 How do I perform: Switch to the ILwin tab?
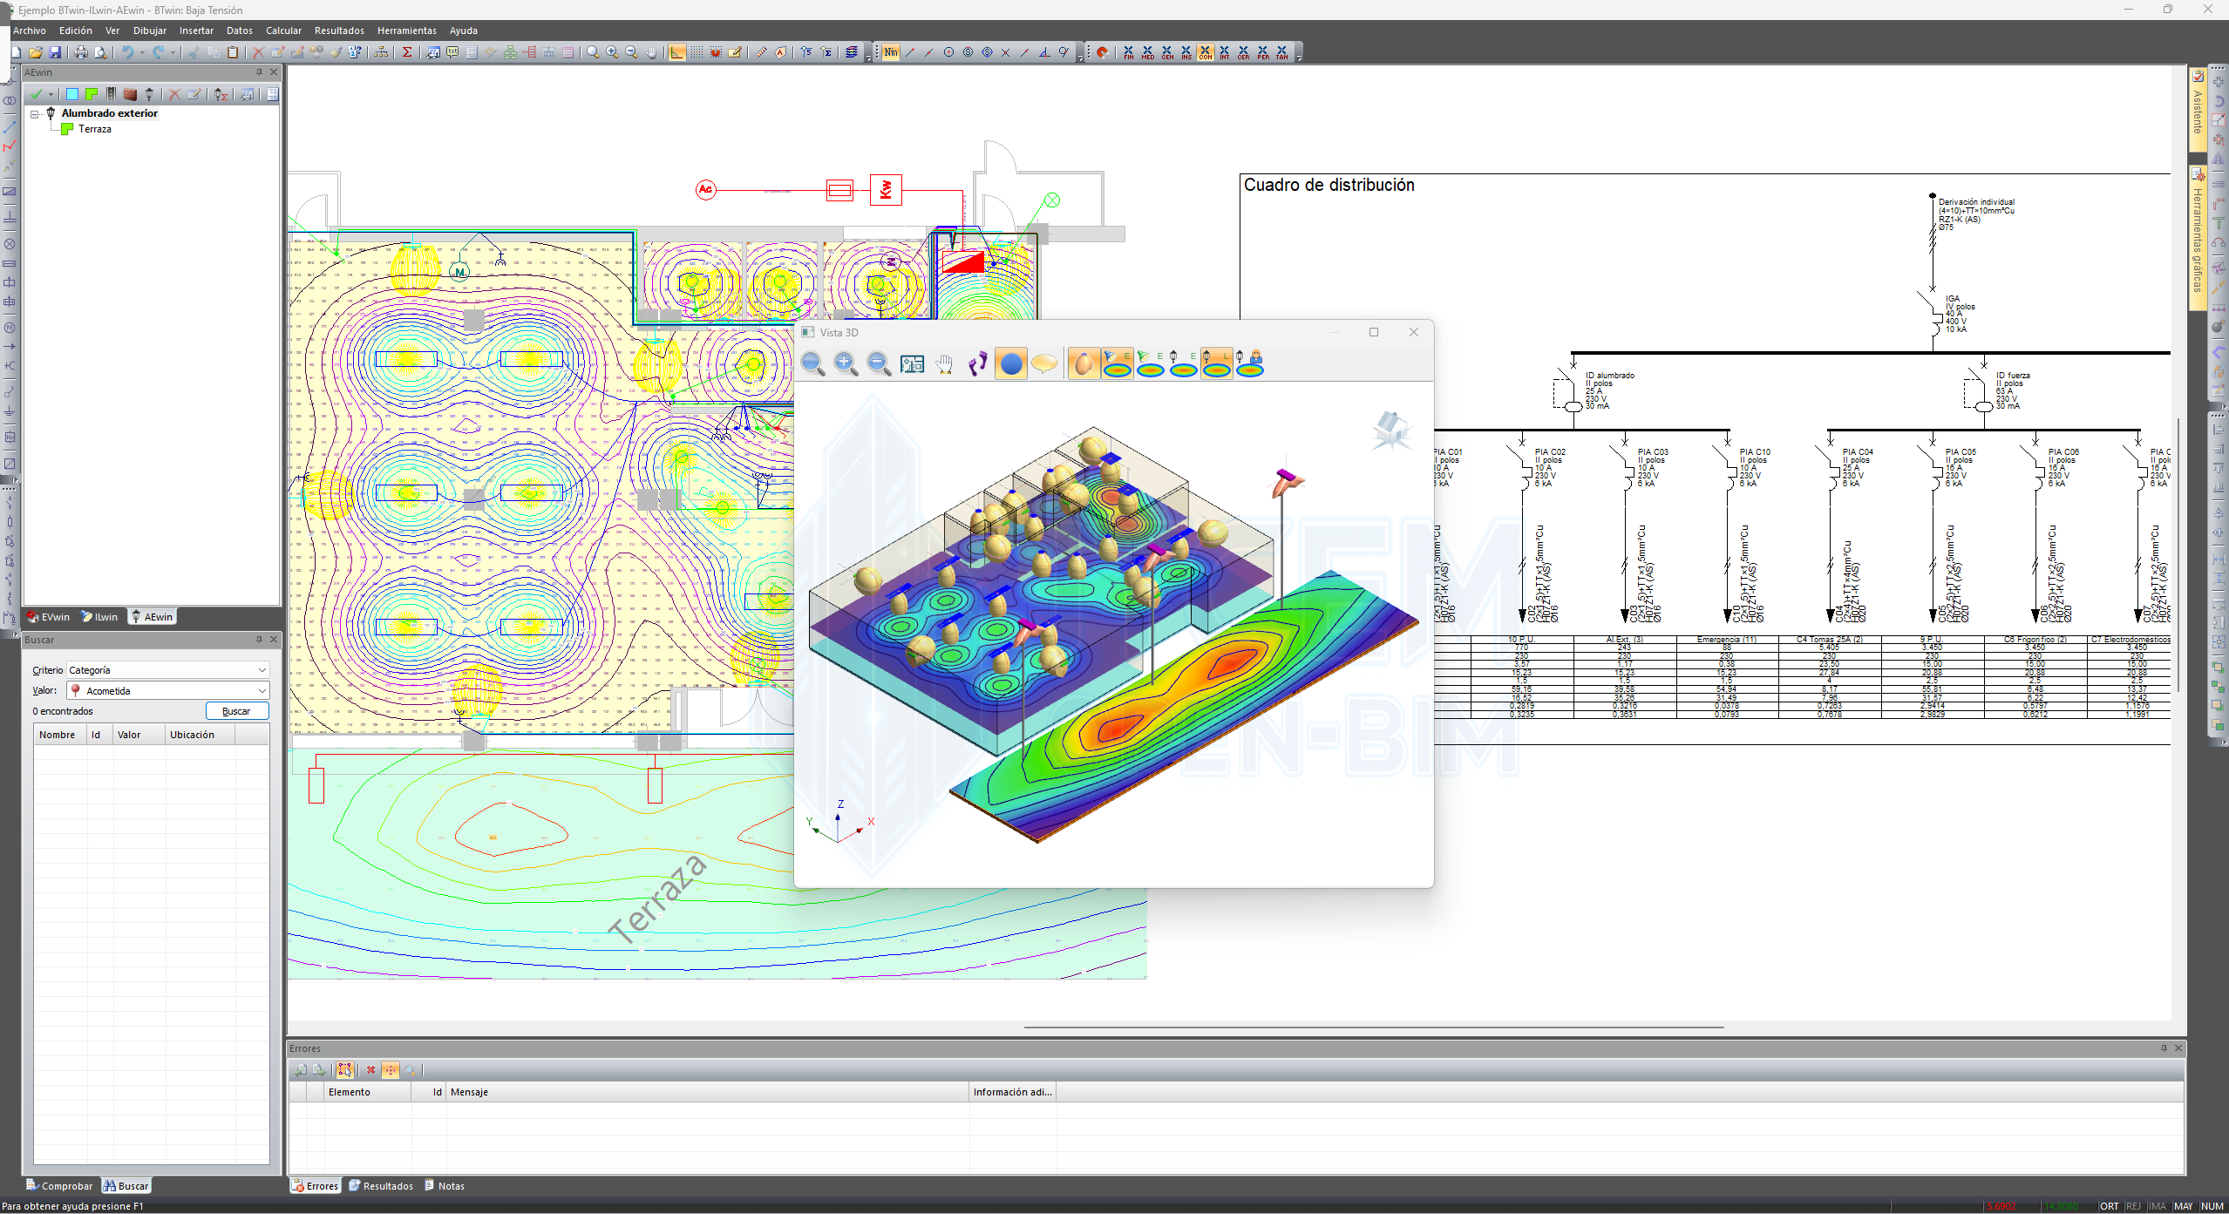point(99,617)
